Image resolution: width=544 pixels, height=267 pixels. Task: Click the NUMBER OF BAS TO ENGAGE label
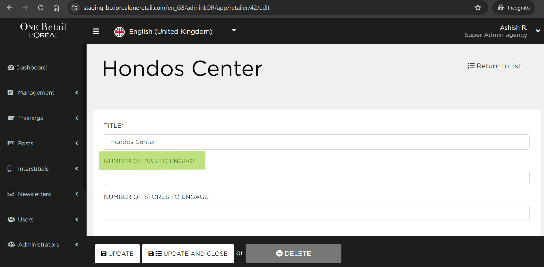pyautogui.click(x=150, y=161)
